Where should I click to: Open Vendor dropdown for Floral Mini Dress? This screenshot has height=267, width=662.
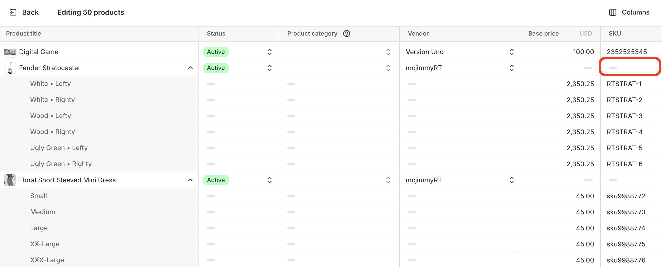pos(511,180)
